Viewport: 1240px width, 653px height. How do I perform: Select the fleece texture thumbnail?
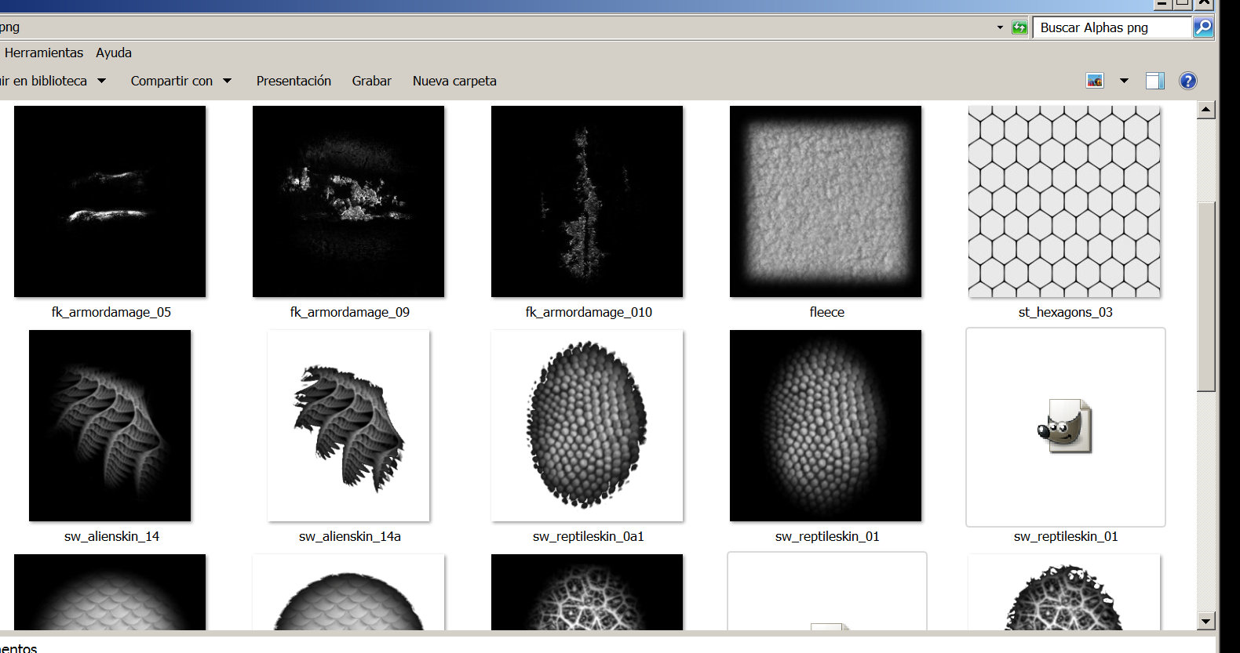[x=826, y=201]
